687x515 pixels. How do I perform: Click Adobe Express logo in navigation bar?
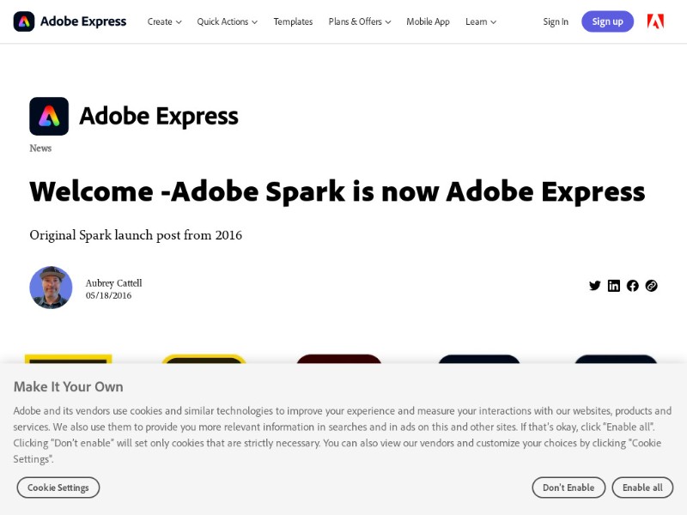pos(70,21)
